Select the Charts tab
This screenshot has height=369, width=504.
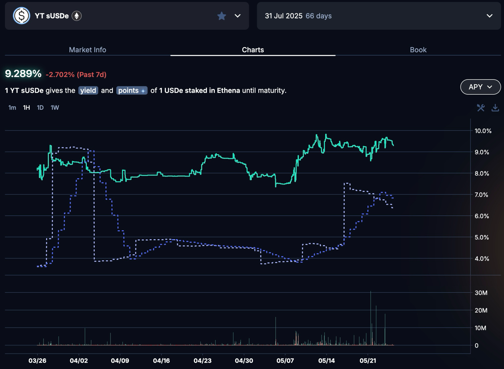click(253, 50)
